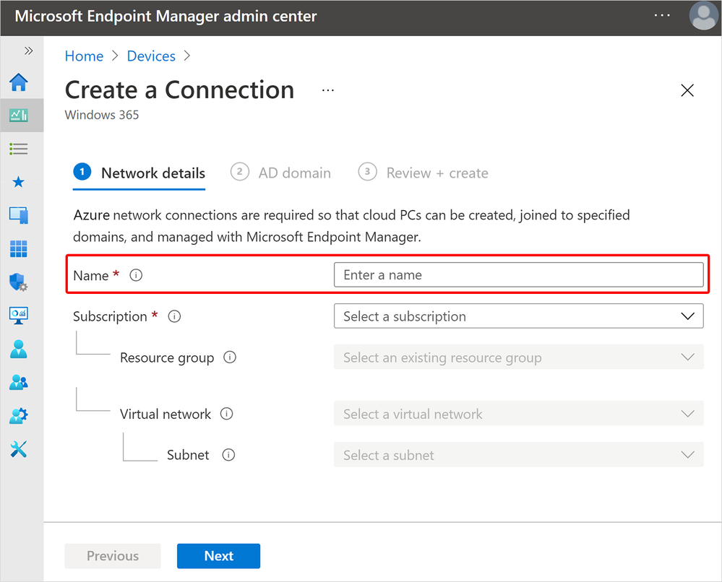This screenshot has width=722, height=582.
Task: Open Reports monitor icon in sidebar
Action: pos(18,316)
